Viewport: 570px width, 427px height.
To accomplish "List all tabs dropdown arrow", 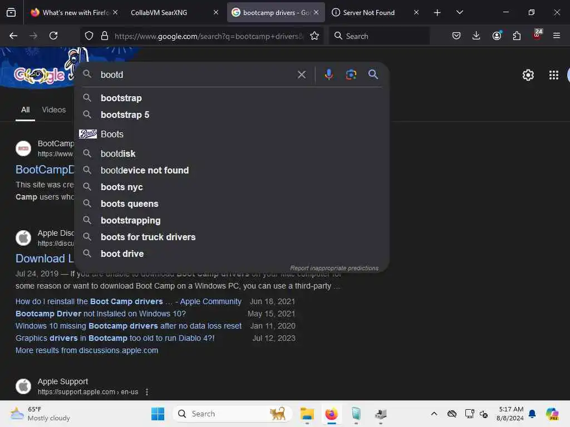I will tap(459, 12).
